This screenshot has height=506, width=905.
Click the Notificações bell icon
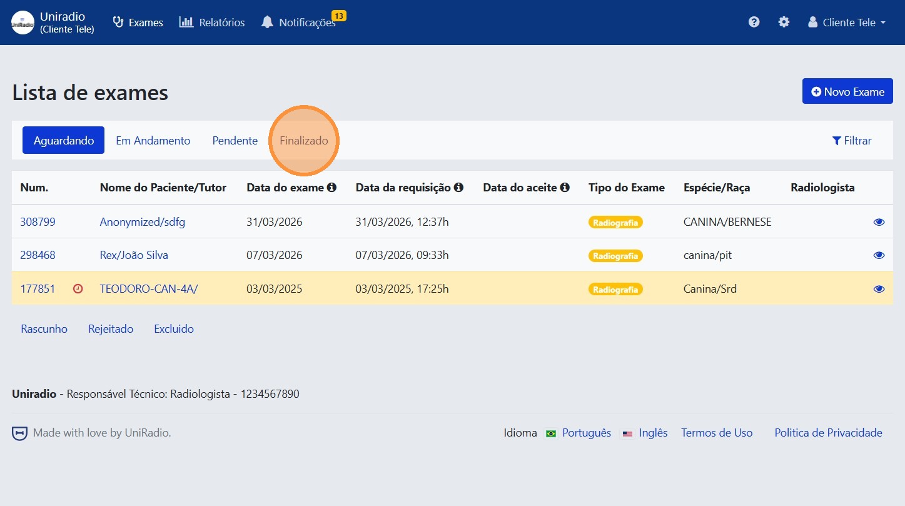pos(268,23)
